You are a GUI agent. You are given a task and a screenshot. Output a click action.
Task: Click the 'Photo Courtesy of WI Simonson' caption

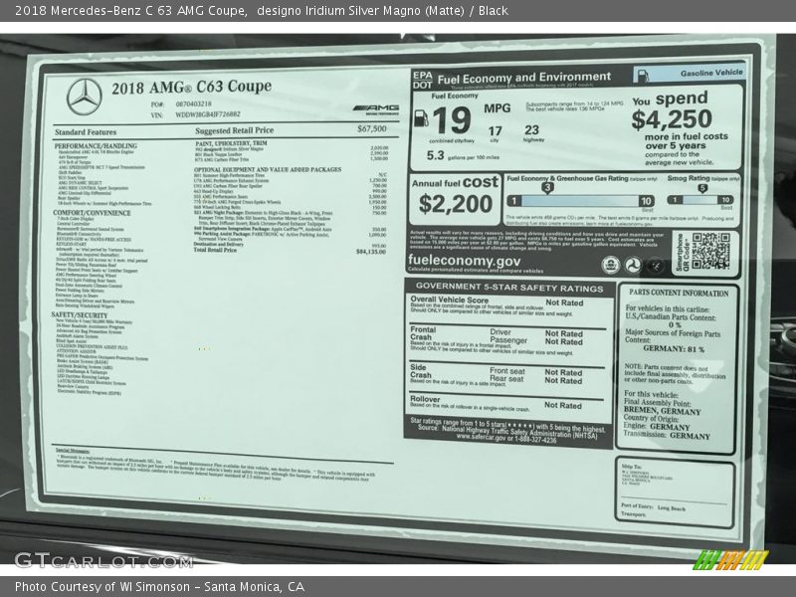tap(102, 587)
